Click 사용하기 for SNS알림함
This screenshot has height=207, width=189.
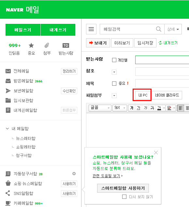point(69,194)
